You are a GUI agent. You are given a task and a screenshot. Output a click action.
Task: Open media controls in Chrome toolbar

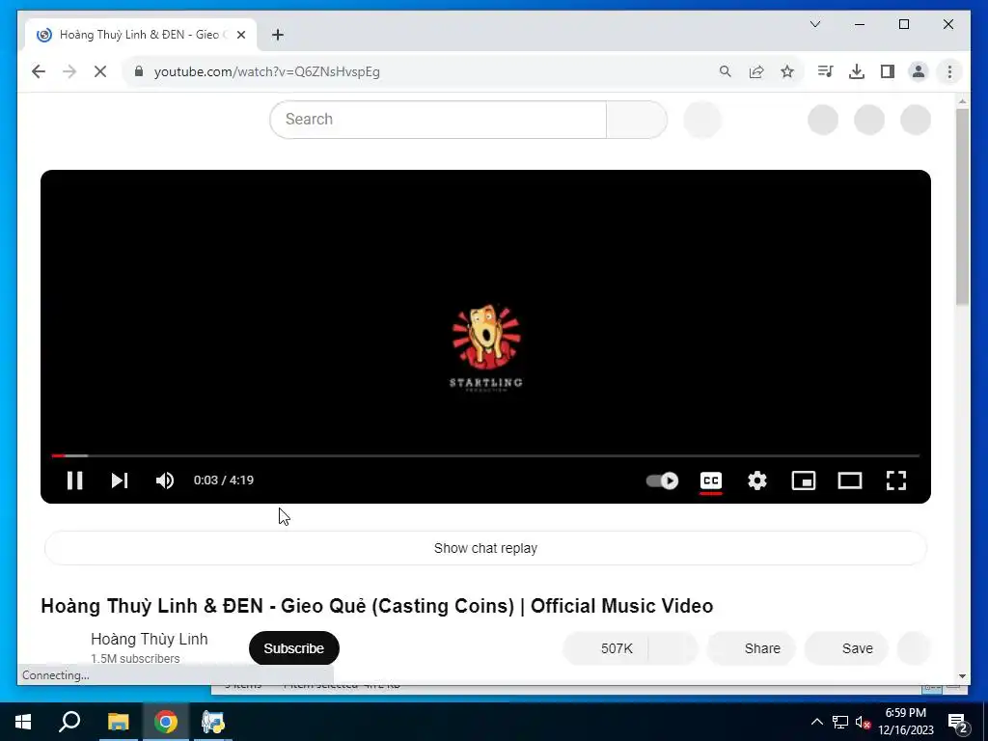click(825, 71)
